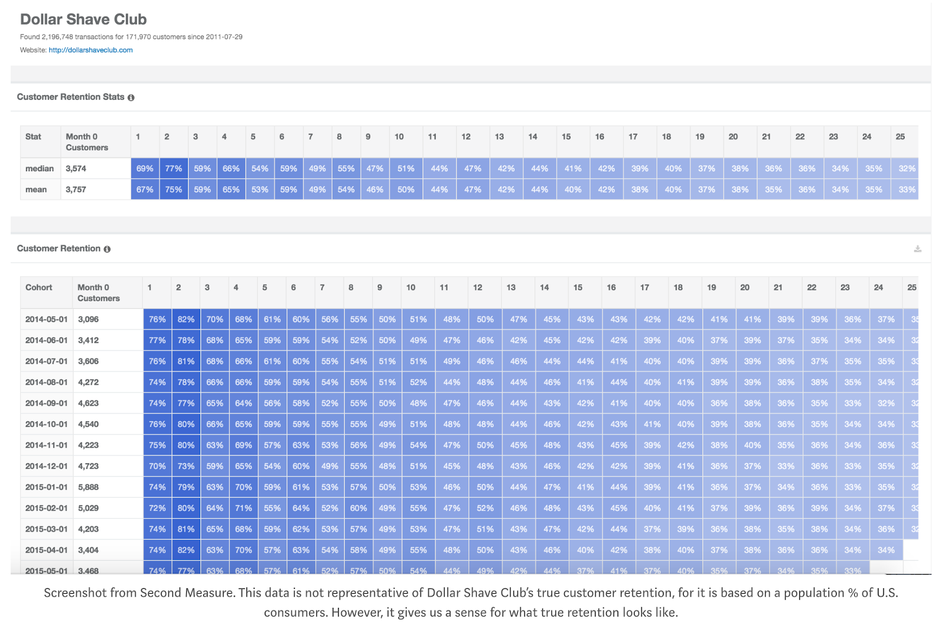
Task: Select the 2014-07-01 cohort row
Action: (x=469, y=361)
